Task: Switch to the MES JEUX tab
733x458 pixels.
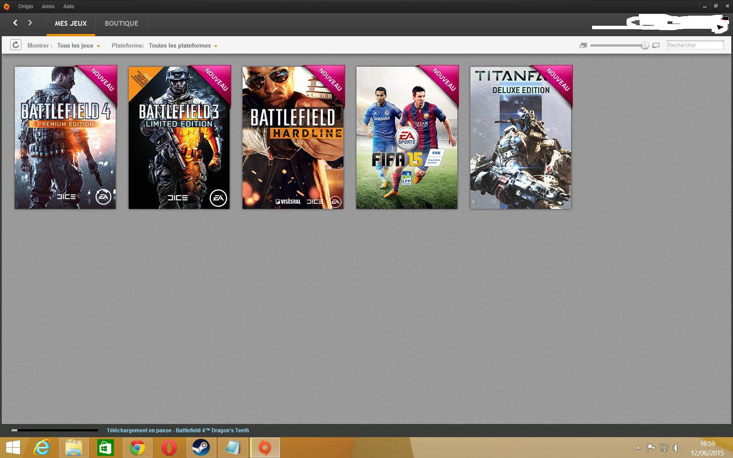Action: pyautogui.click(x=71, y=24)
